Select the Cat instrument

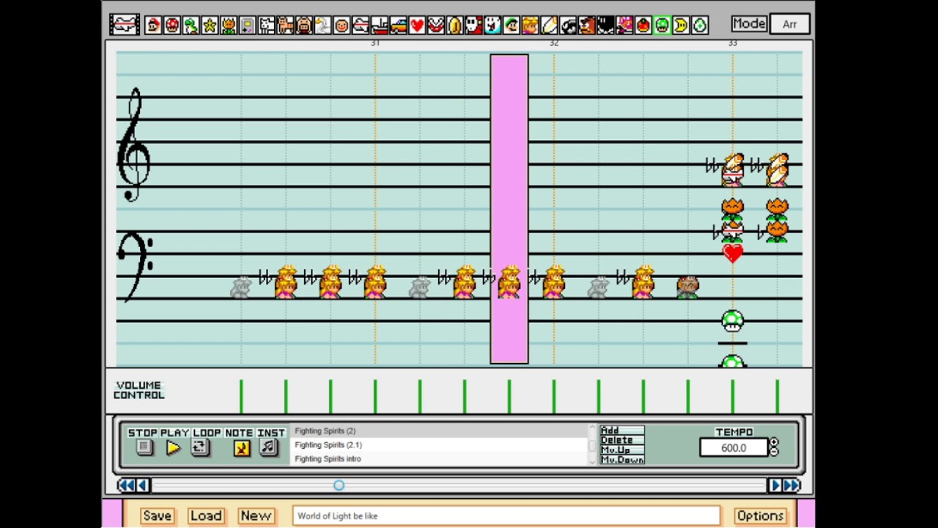tap(285, 26)
